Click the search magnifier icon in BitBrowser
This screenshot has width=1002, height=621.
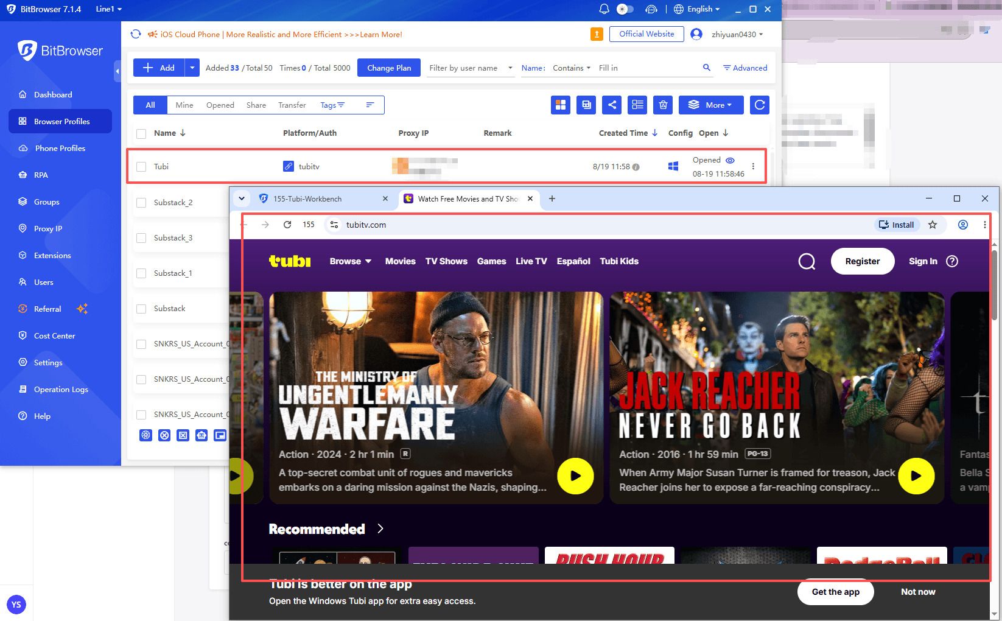[x=707, y=68]
